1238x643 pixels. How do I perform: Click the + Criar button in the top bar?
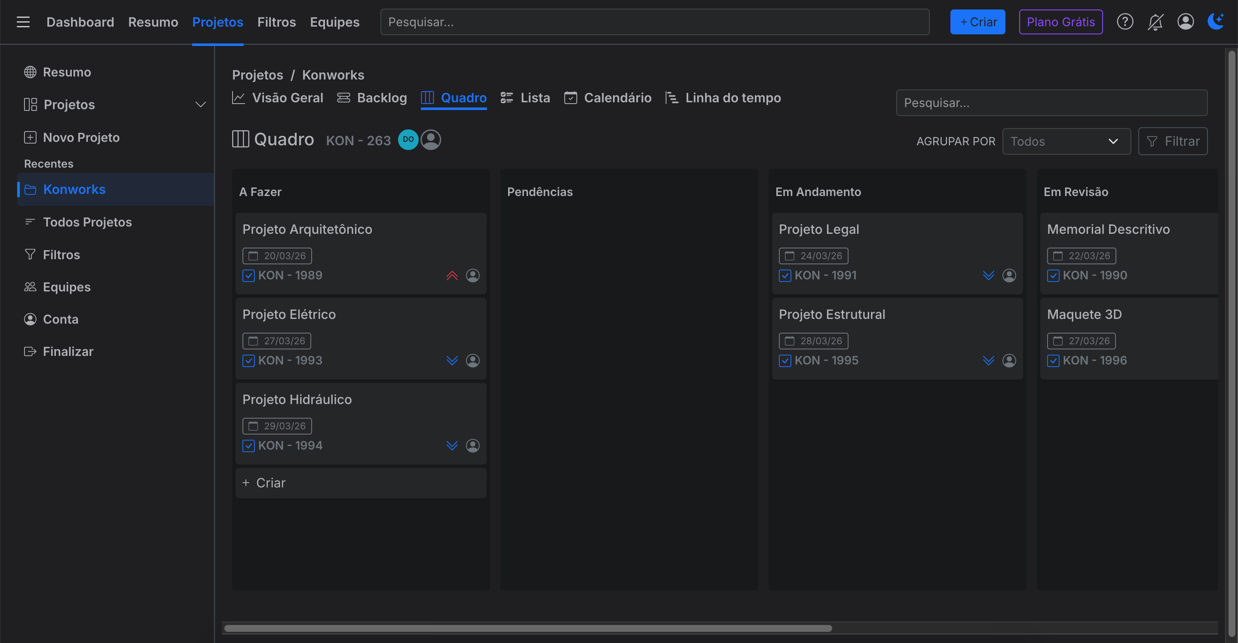point(978,21)
